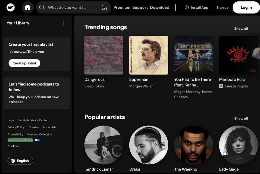Image resolution: width=260 pixels, height=174 pixels.
Task: Open You Had To Be There cover
Action: click(194, 55)
